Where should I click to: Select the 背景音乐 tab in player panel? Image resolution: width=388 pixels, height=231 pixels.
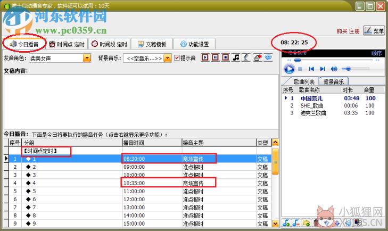click(334, 81)
